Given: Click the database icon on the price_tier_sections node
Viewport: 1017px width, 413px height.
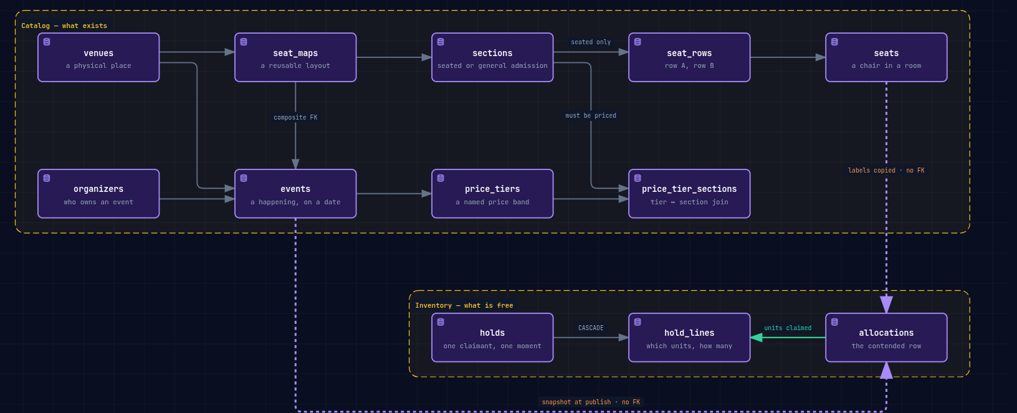Looking at the screenshot, I should click(x=637, y=178).
